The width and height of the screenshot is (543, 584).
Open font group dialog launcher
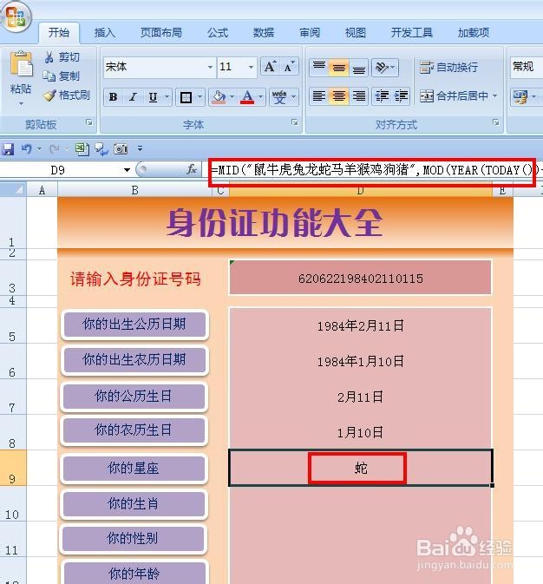(x=295, y=122)
